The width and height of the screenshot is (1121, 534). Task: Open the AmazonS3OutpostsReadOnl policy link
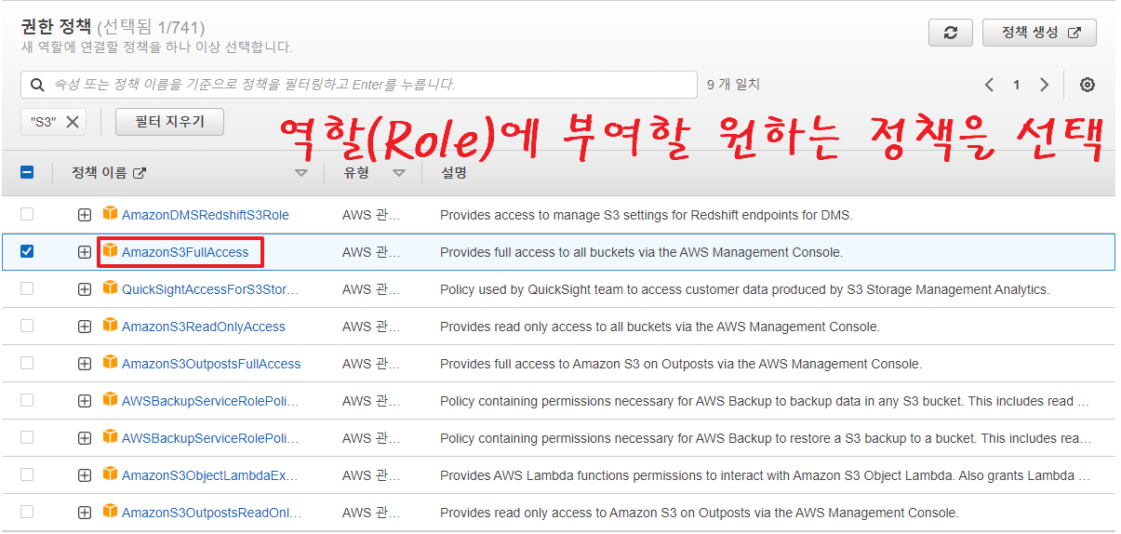point(211,513)
